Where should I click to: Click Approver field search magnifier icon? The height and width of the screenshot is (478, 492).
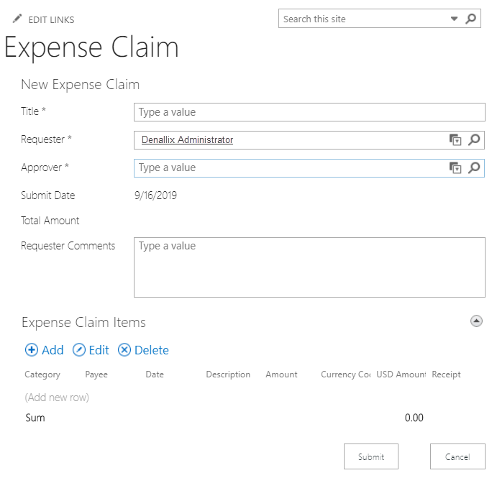[x=474, y=167]
